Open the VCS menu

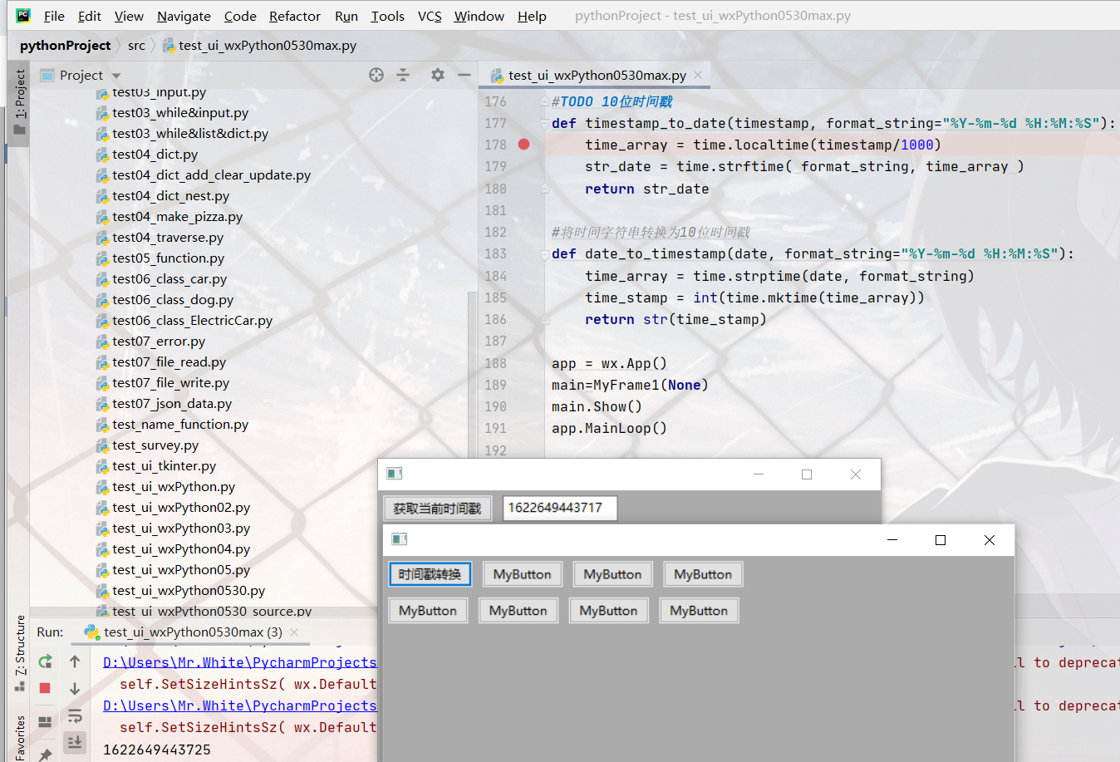430,16
